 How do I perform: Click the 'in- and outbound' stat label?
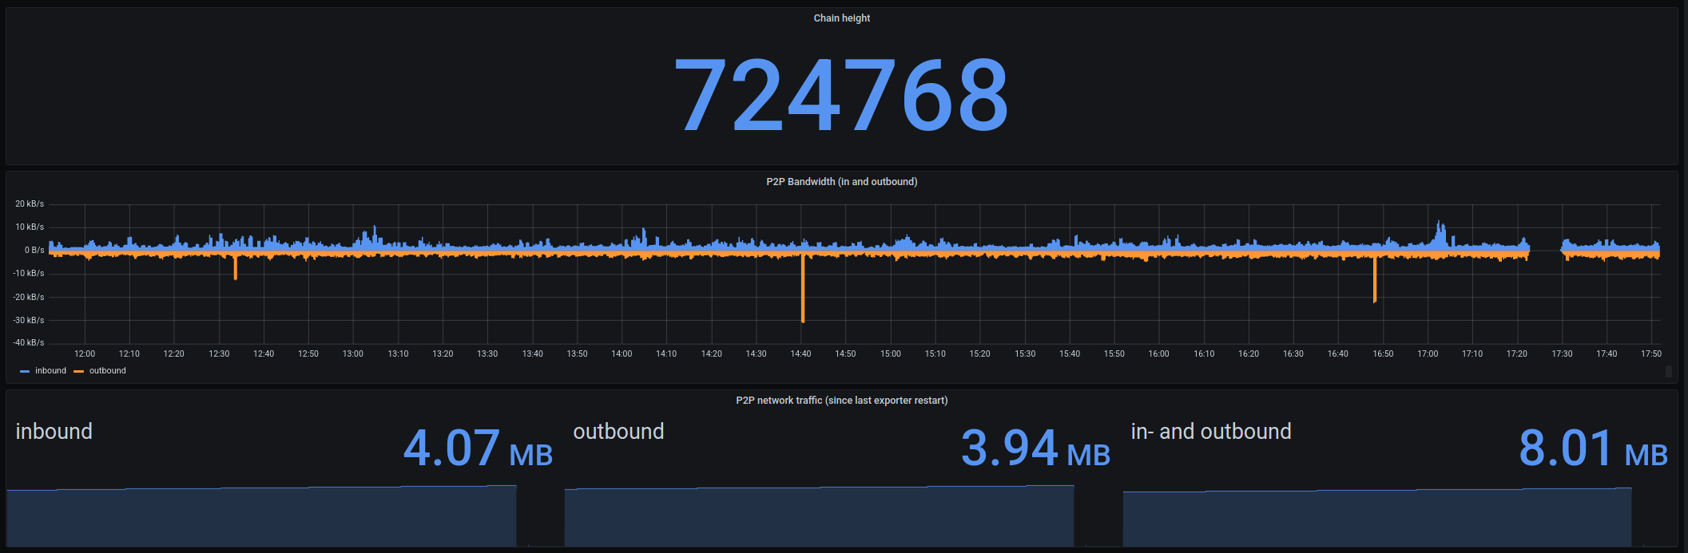click(x=1211, y=432)
